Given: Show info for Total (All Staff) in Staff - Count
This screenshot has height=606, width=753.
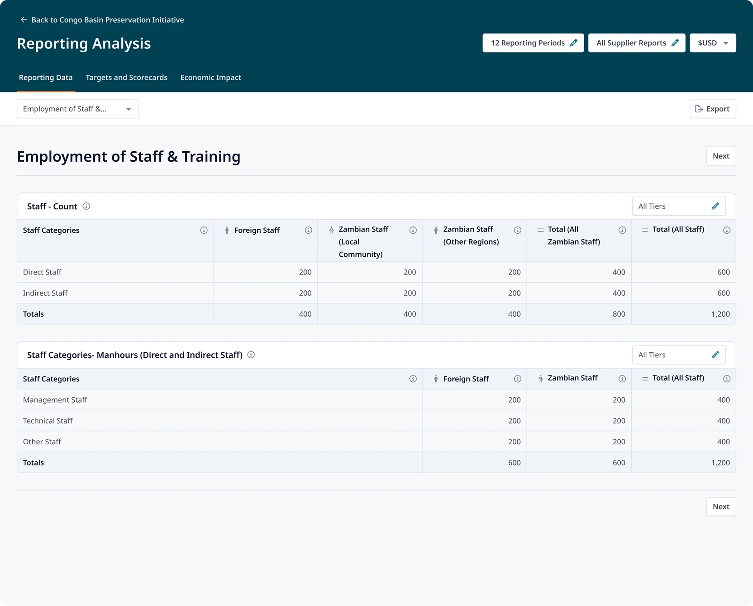Looking at the screenshot, I should (x=727, y=230).
